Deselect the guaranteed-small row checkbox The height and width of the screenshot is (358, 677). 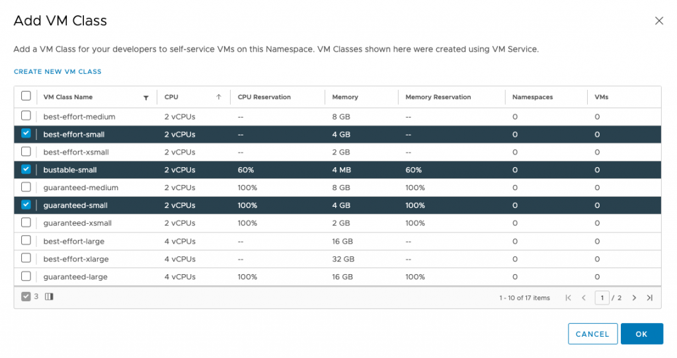26,205
